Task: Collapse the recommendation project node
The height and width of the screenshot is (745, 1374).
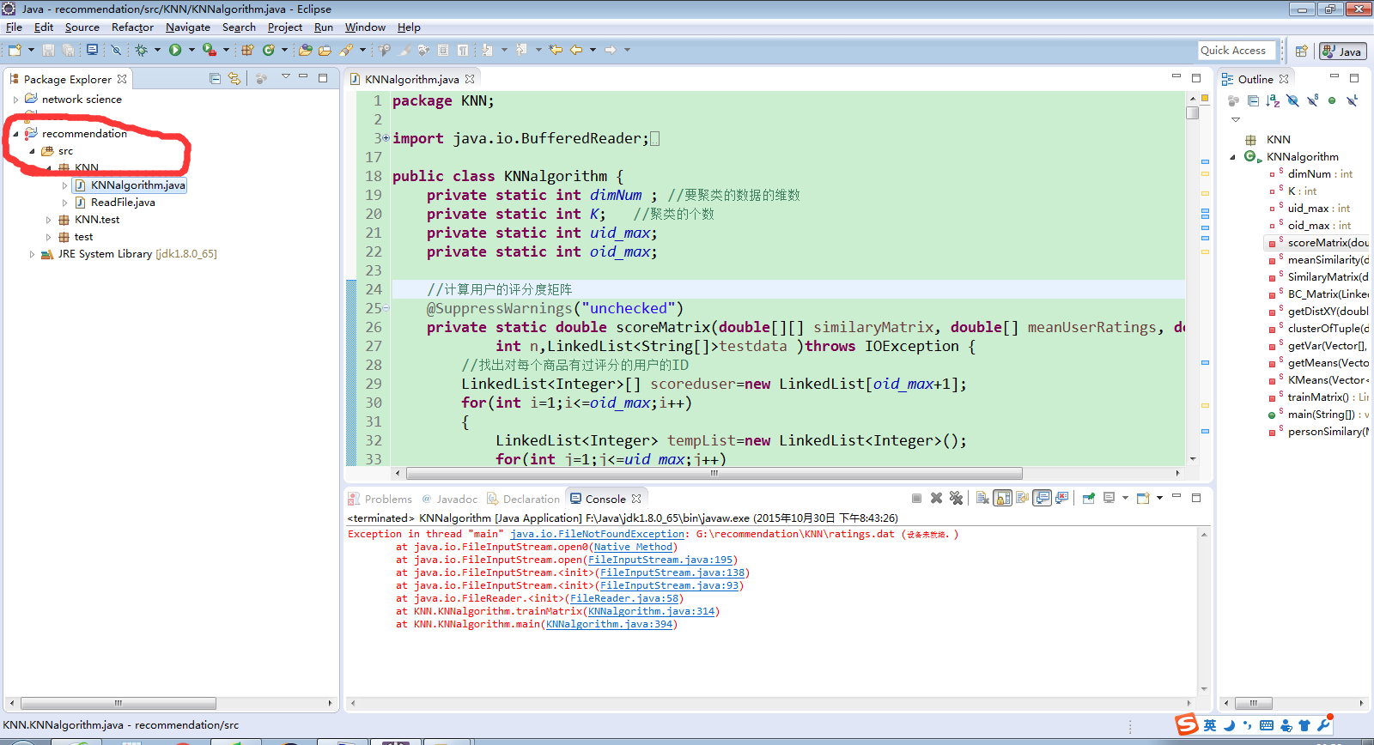Action: [15, 134]
